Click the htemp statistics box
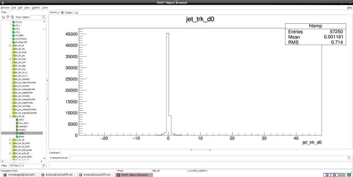353x177 pixels. point(315,34)
